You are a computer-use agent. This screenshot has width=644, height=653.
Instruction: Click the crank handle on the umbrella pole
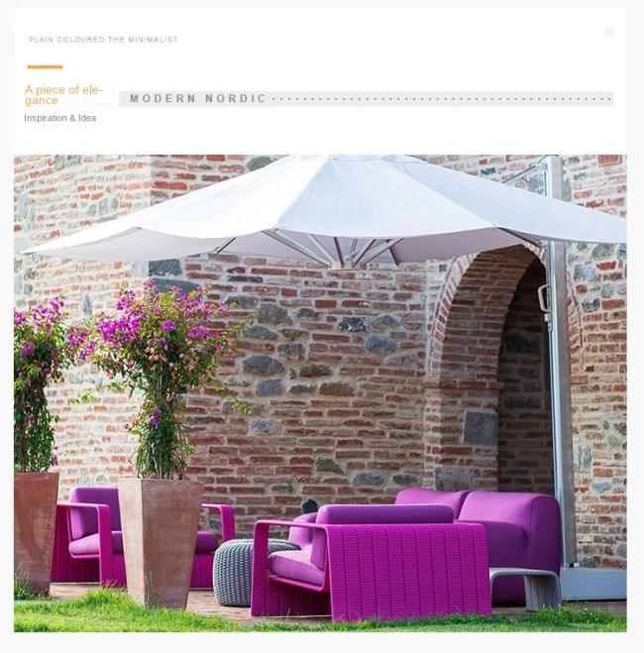[x=544, y=300]
